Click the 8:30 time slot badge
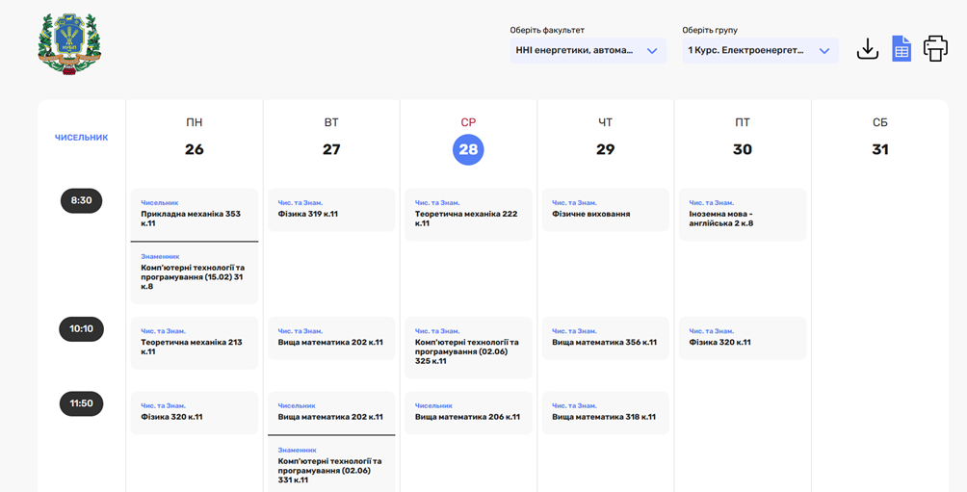967x492 pixels. (81, 201)
